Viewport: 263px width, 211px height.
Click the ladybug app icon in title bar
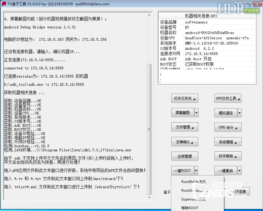pos(4,4)
